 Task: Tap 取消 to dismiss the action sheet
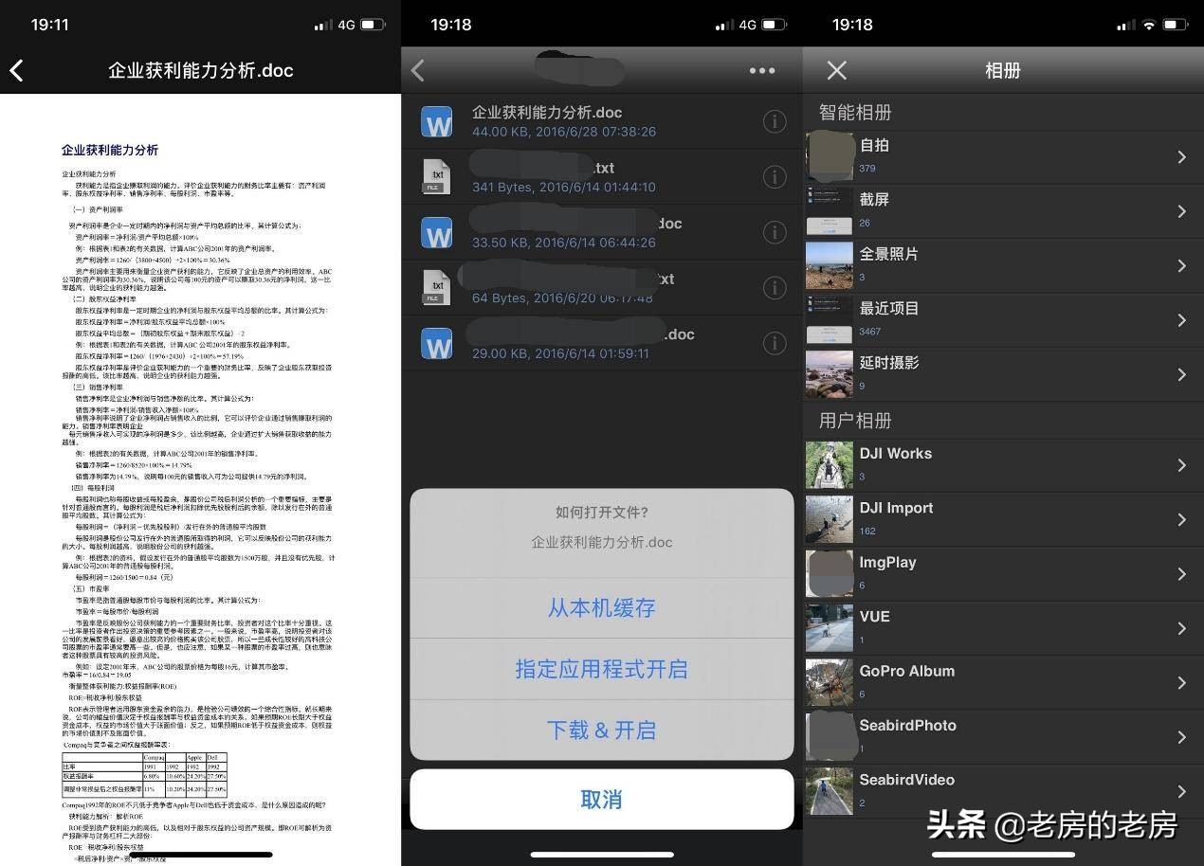click(601, 799)
